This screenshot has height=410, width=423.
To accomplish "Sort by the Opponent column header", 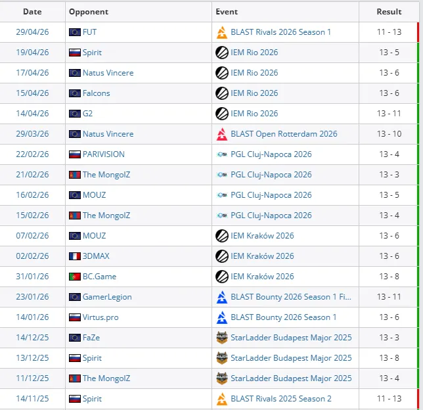I will click(89, 12).
